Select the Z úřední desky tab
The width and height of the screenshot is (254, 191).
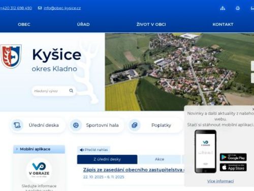(107, 159)
